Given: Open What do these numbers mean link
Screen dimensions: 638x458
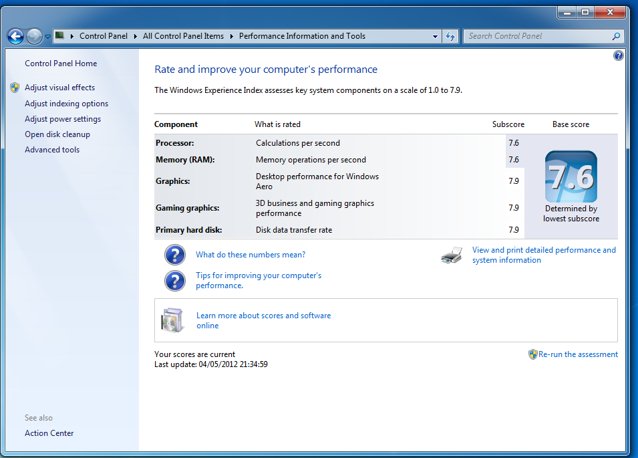Looking at the screenshot, I should 251,255.
